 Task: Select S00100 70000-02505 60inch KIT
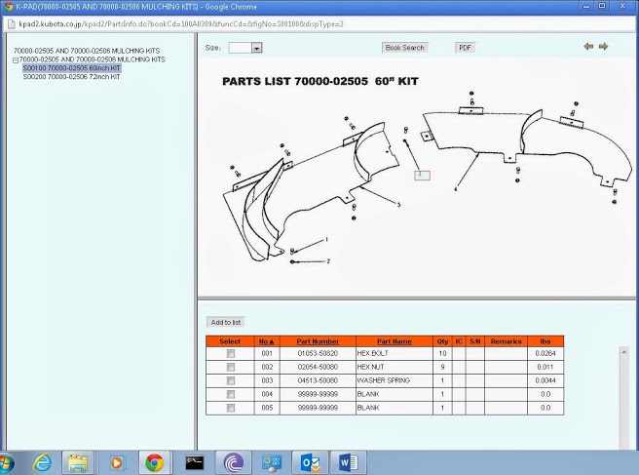(72, 67)
